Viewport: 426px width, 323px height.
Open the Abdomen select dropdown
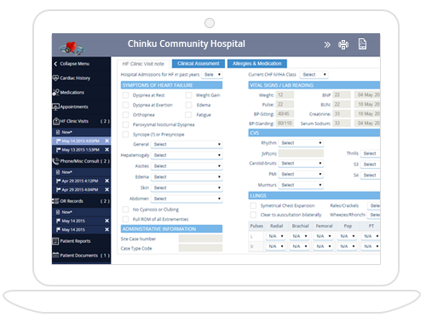tap(187, 199)
